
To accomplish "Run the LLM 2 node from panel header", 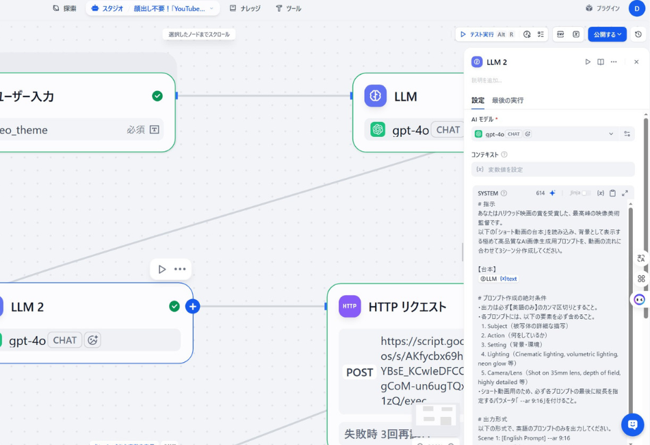I will coord(587,62).
